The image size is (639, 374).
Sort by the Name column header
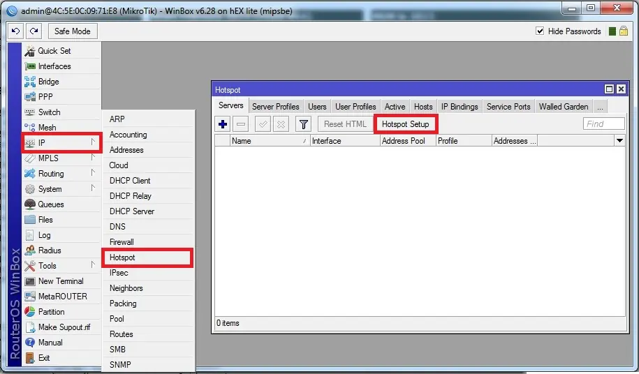click(x=270, y=141)
